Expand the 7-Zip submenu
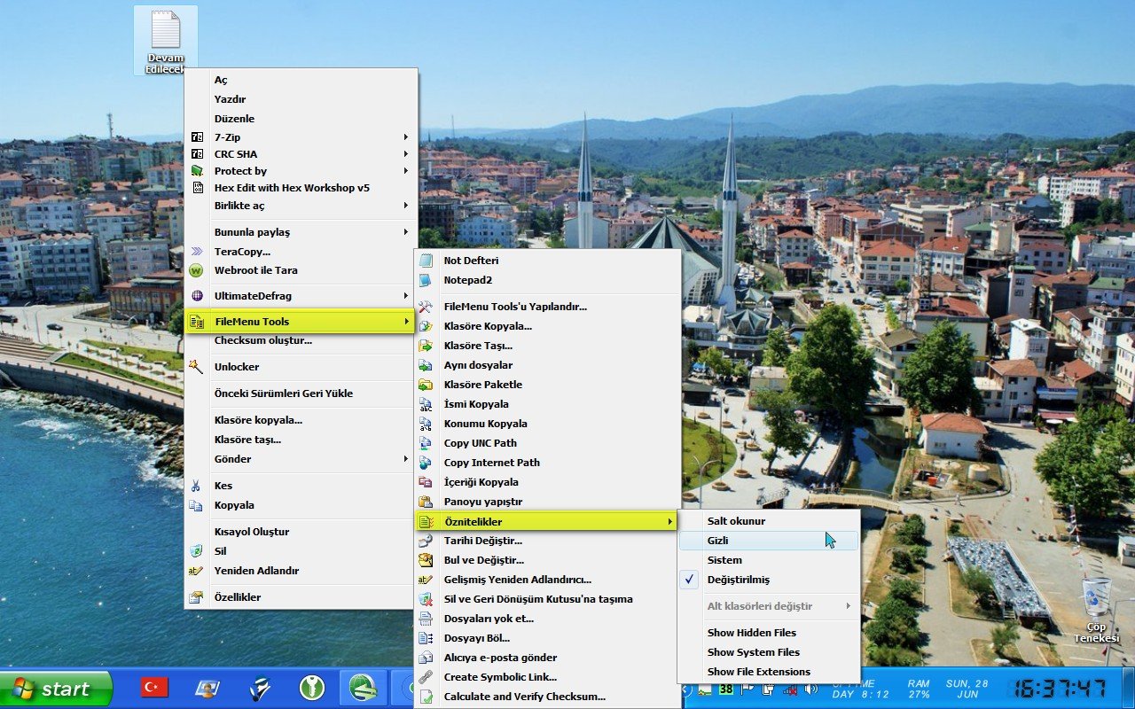The width and height of the screenshot is (1135, 709). tap(301, 137)
